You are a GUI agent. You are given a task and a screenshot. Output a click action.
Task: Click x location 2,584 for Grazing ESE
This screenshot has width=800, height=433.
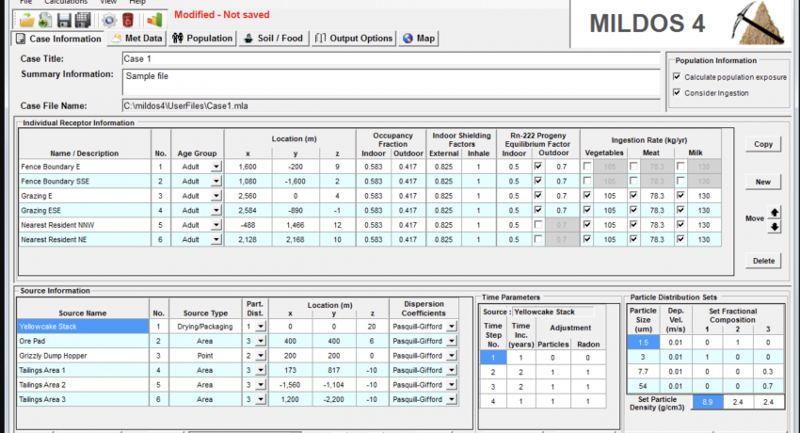[x=248, y=210]
